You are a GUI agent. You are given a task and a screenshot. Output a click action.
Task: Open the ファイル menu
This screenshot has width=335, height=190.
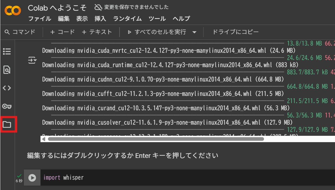click(x=40, y=19)
